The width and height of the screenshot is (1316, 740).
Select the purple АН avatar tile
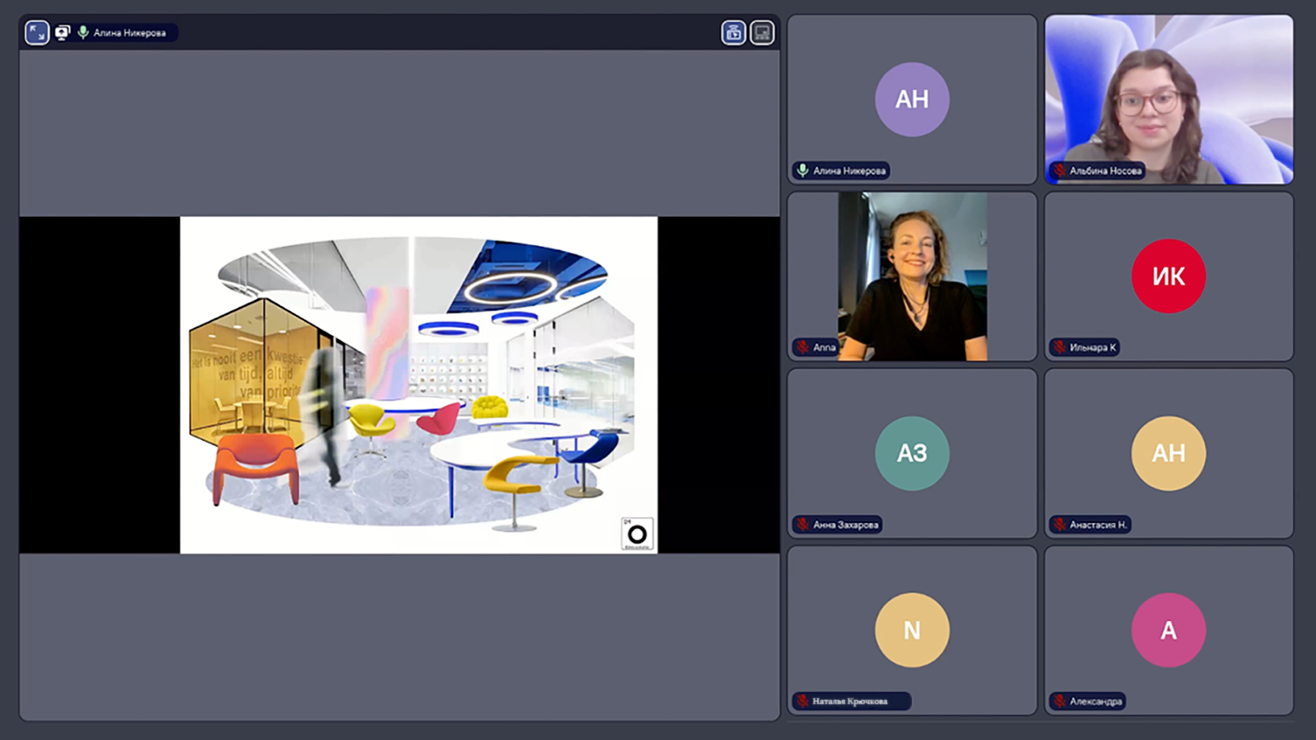(x=912, y=99)
